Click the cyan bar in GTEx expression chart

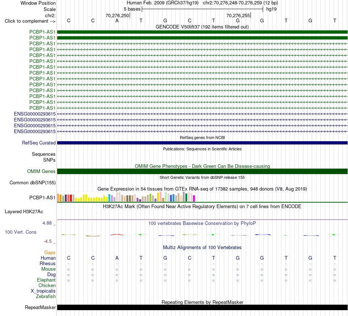(x=110, y=198)
